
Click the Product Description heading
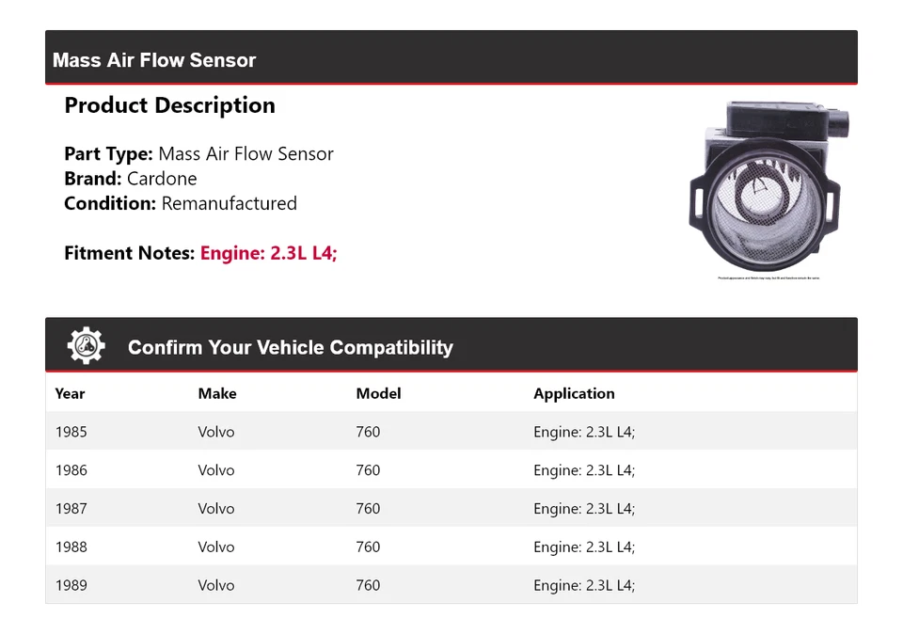(169, 105)
